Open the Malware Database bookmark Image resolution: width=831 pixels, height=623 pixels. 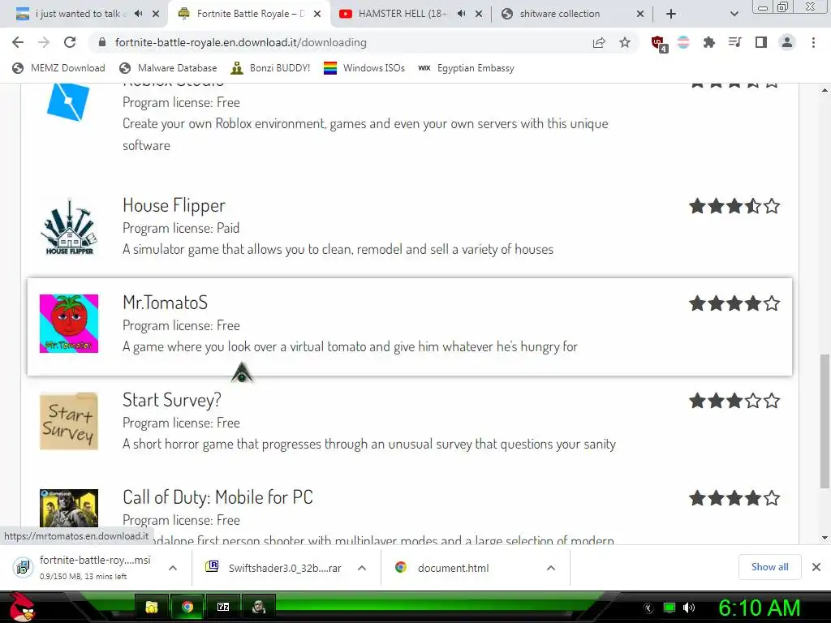click(169, 68)
